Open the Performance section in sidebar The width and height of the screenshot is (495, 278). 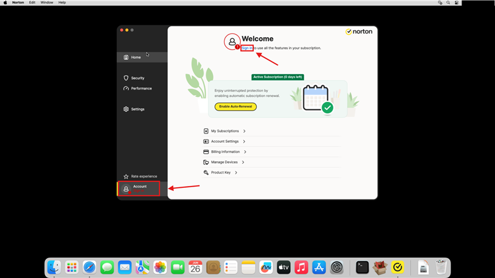(142, 88)
